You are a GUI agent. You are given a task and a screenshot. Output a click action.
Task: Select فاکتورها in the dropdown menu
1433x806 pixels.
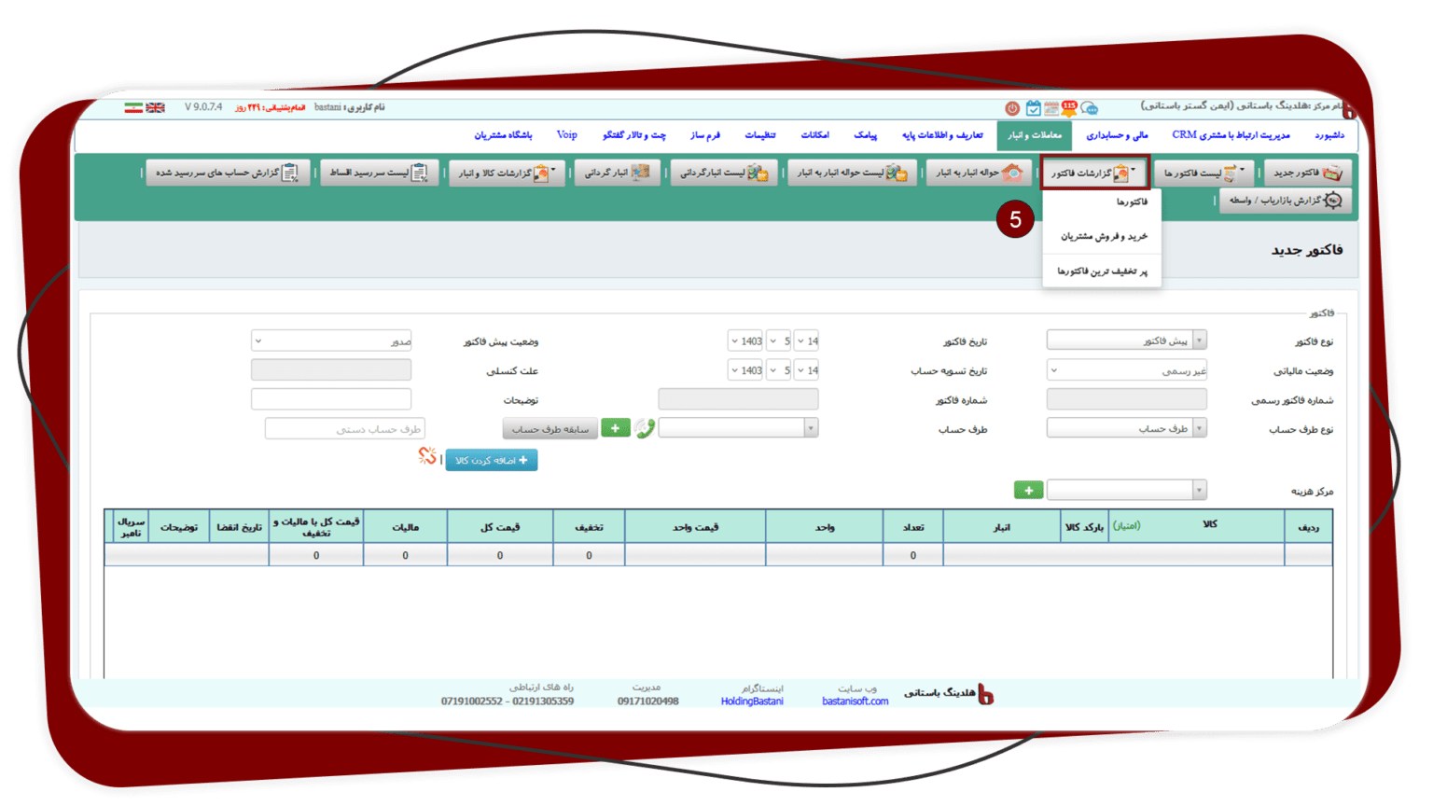(x=1102, y=201)
